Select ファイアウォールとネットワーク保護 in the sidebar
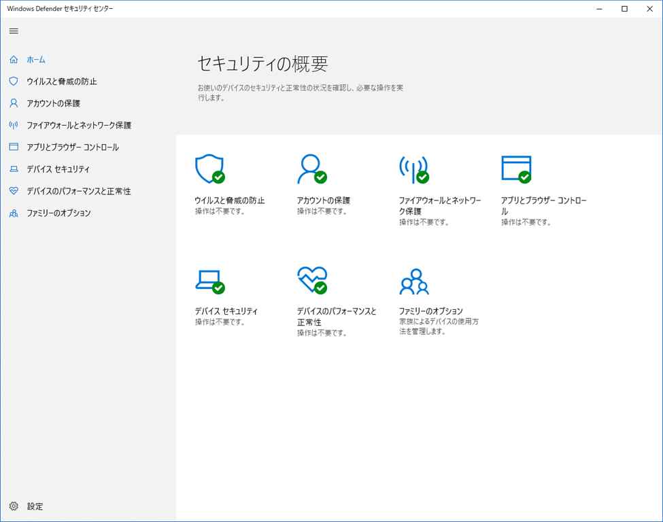The width and height of the screenshot is (663, 522). 79,126
